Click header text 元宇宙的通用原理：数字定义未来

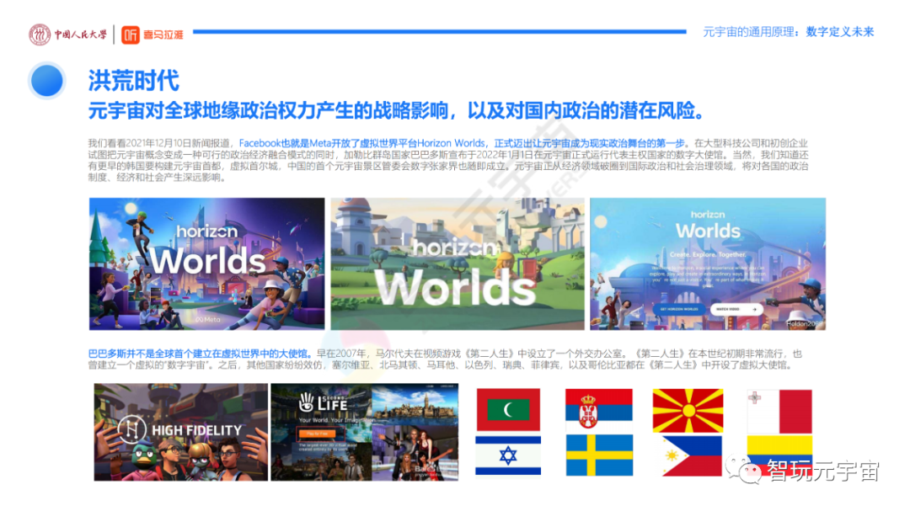tap(788, 32)
